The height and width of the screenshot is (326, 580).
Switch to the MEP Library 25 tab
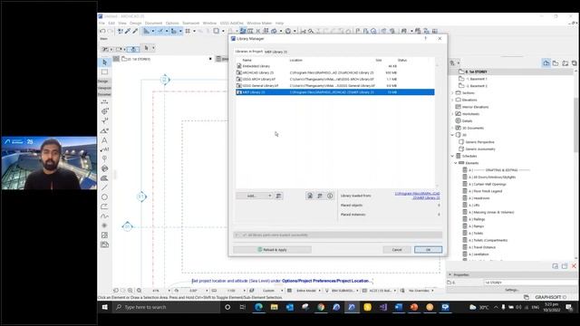tap(275, 52)
